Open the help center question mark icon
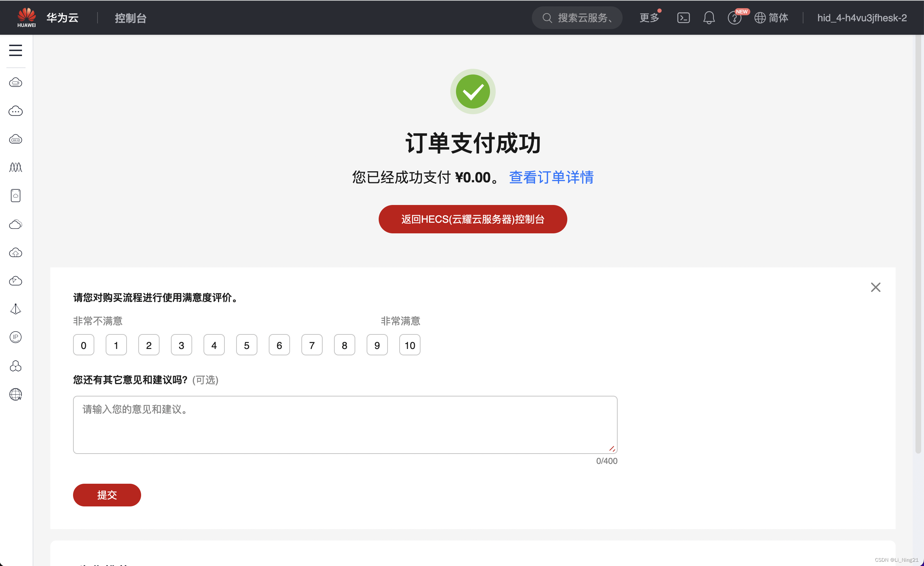 pyautogui.click(x=734, y=18)
